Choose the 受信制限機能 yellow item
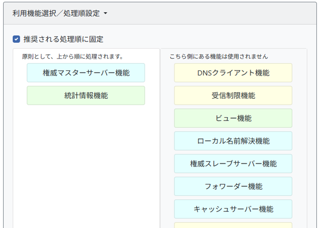This screenshot has height=228, width=320. click(x=233, y=95)
